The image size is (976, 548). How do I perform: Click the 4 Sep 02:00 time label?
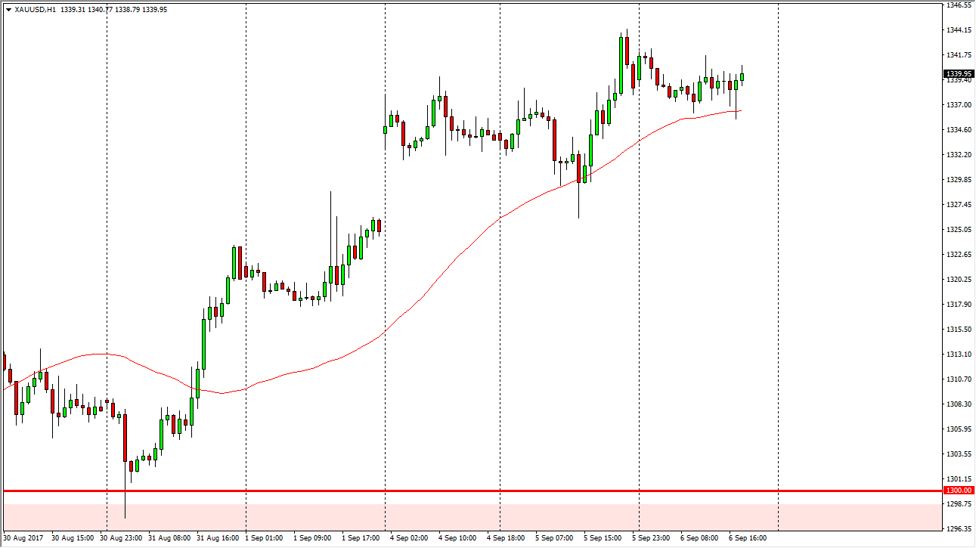pos(409,538)
